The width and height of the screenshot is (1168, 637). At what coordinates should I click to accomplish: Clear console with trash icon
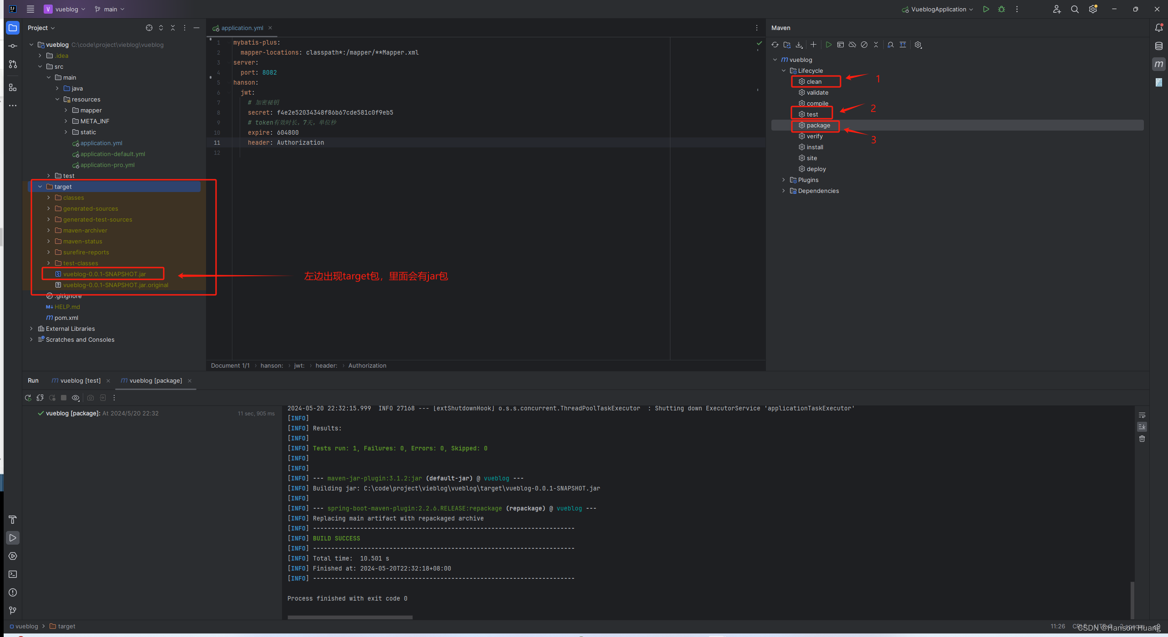pyautogui.click(x=1142, y=439)
